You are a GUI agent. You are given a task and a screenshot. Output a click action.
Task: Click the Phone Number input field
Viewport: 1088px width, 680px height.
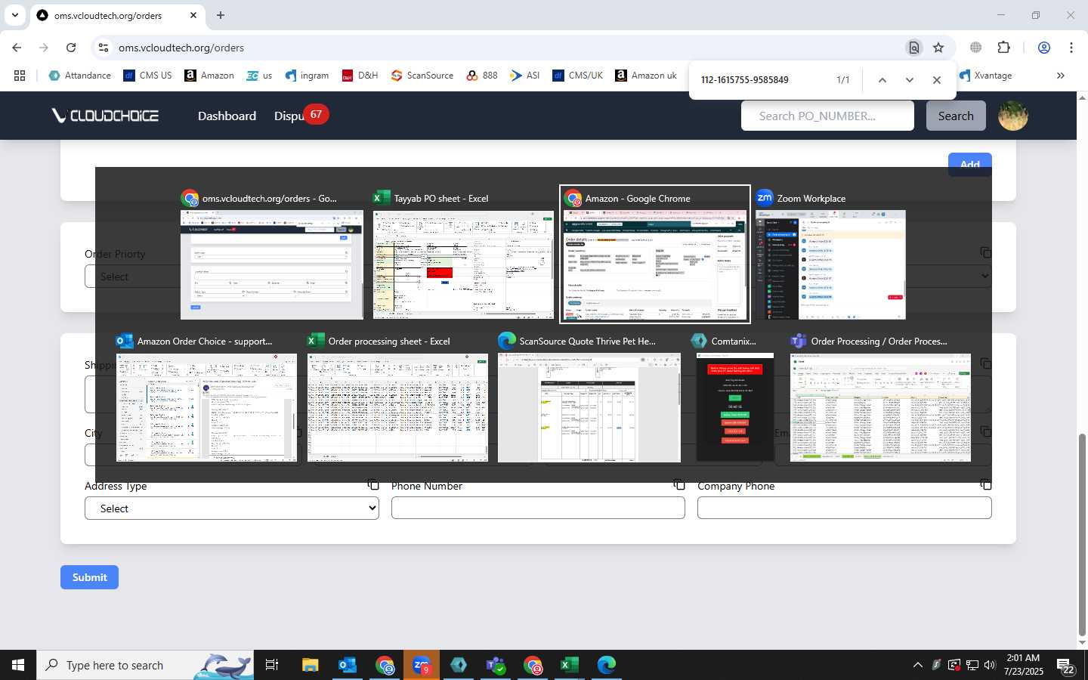tap(538, 508)
